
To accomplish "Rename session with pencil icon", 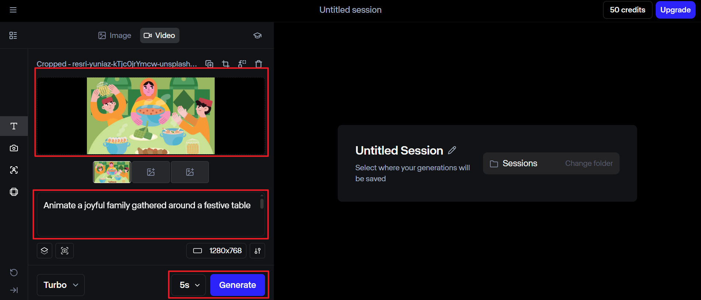I will click(452, 150).
